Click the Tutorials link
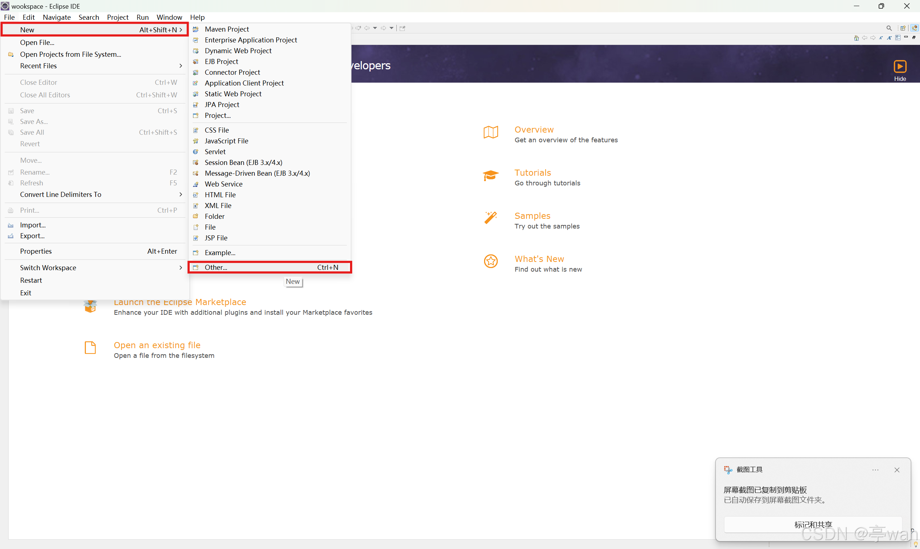 coord(533,173)
